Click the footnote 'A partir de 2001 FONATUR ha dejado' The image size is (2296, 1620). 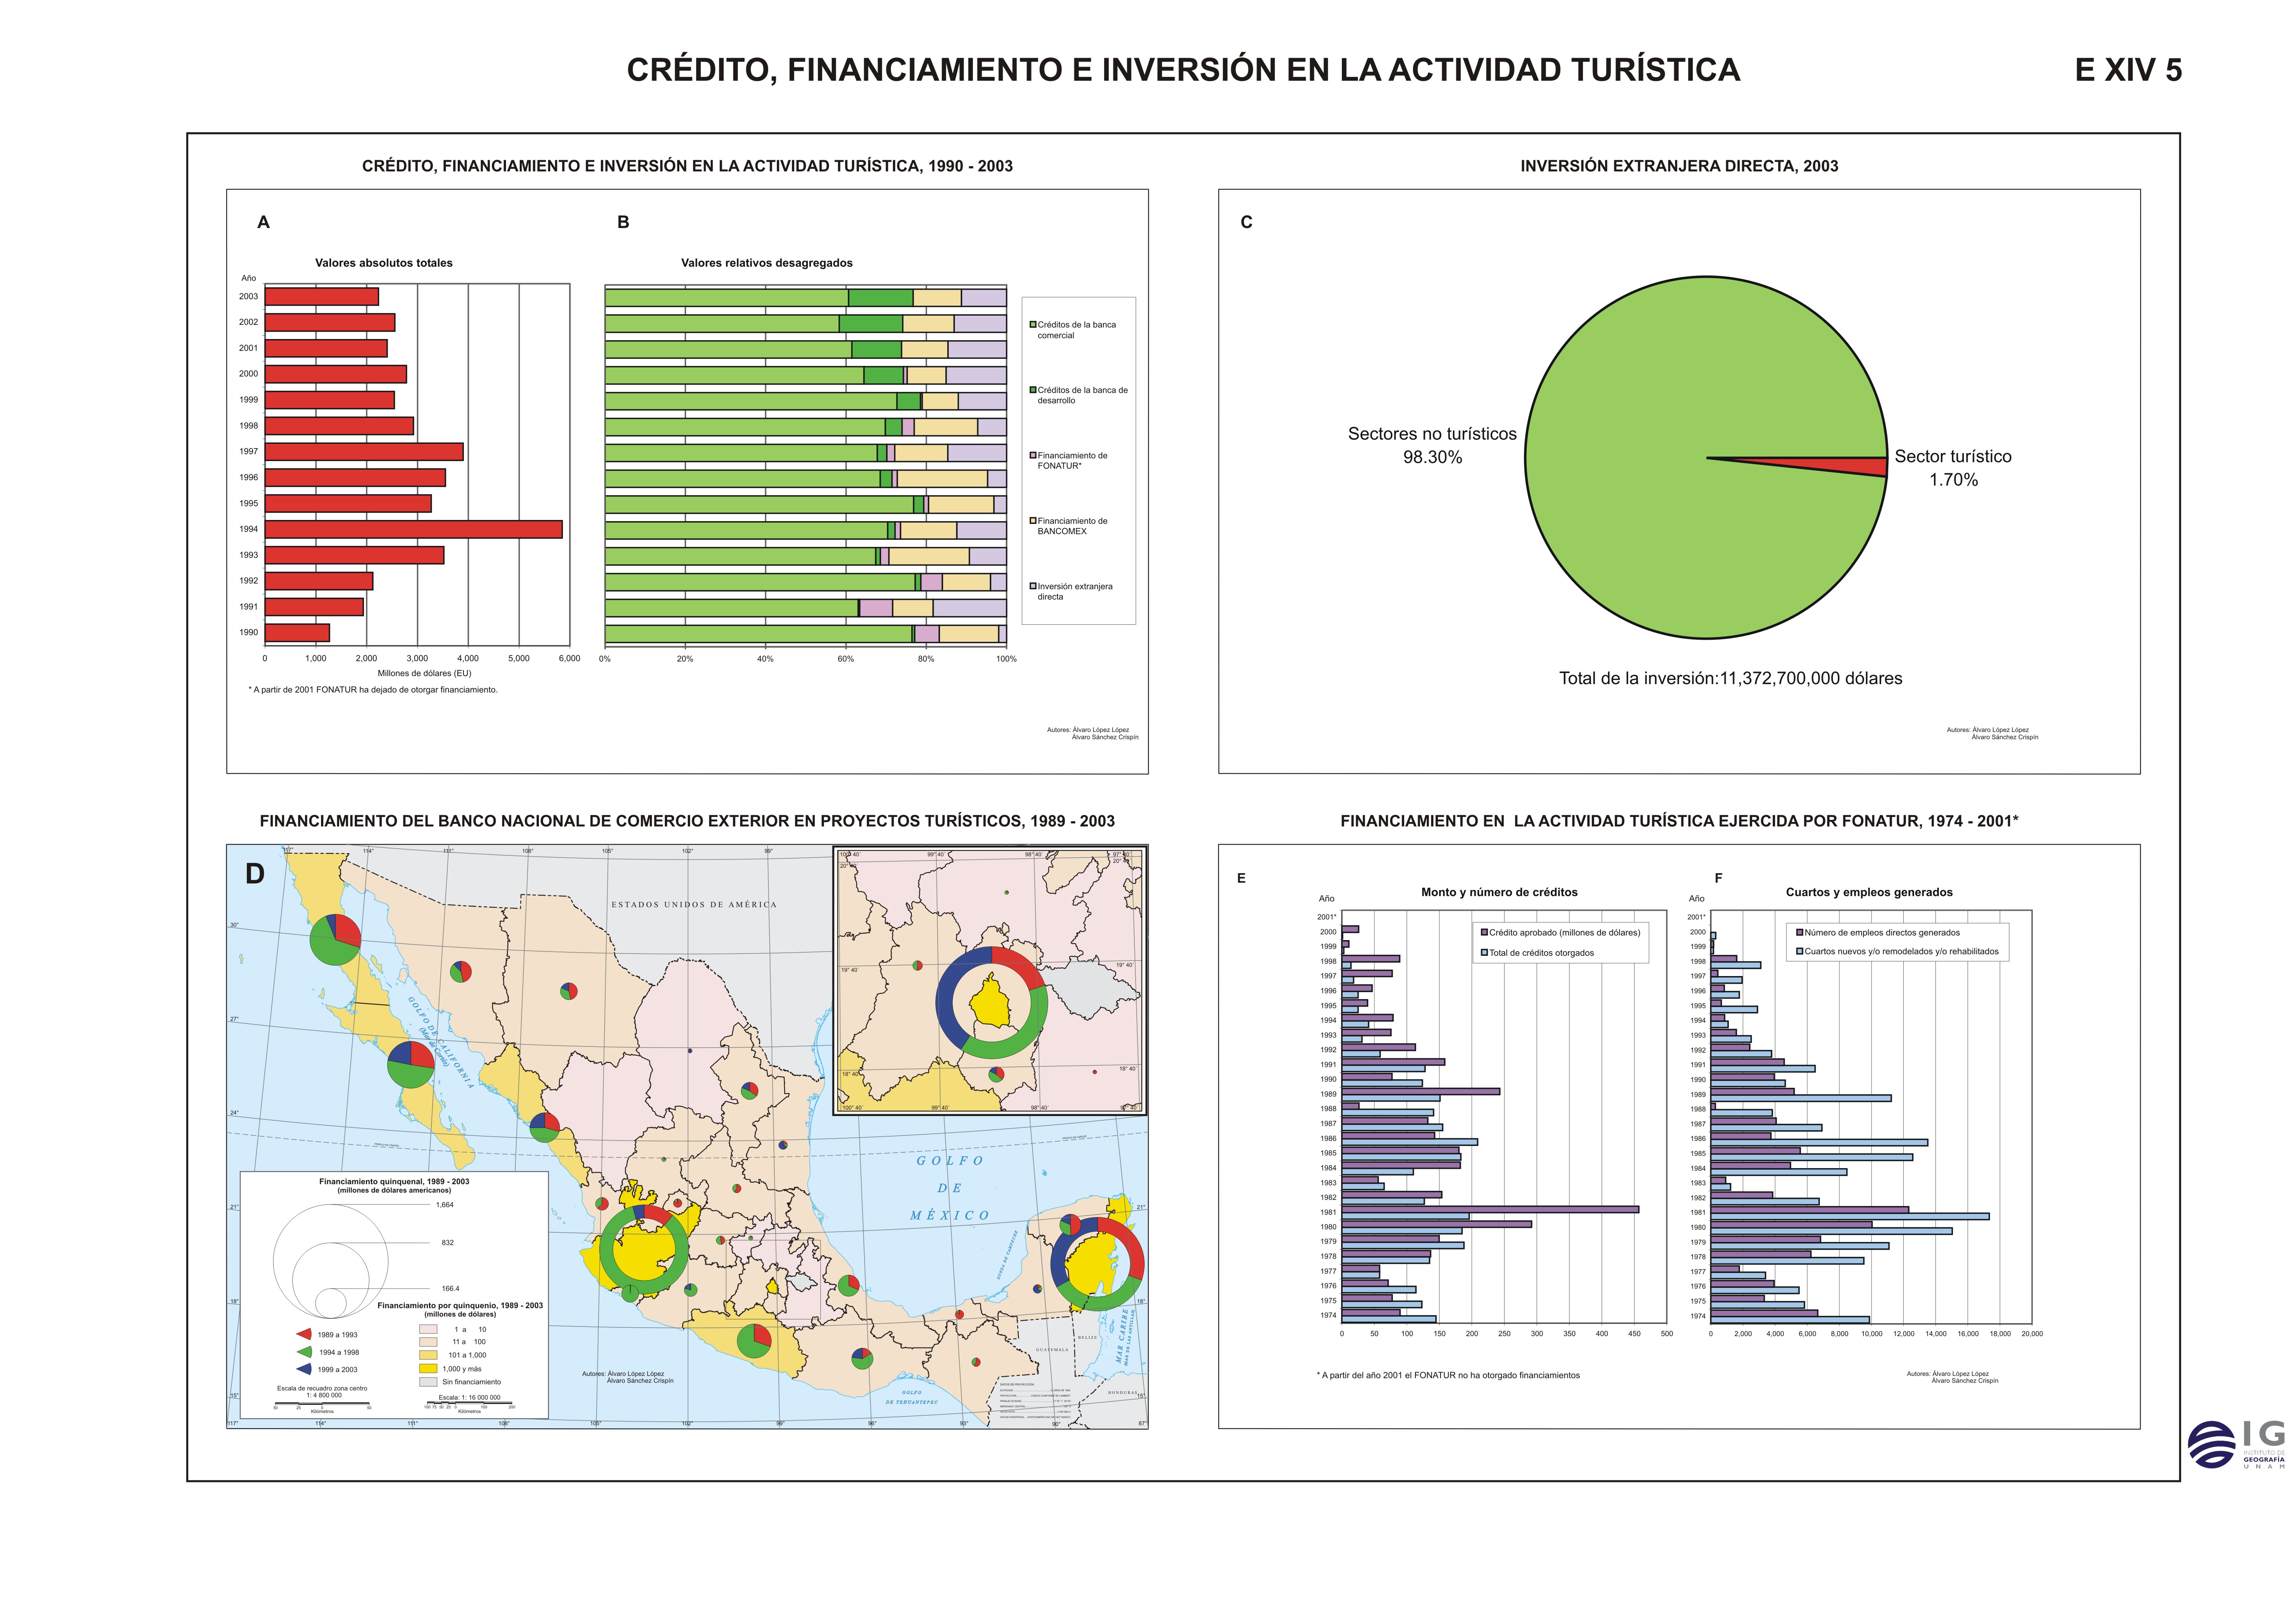coord(373,690)
